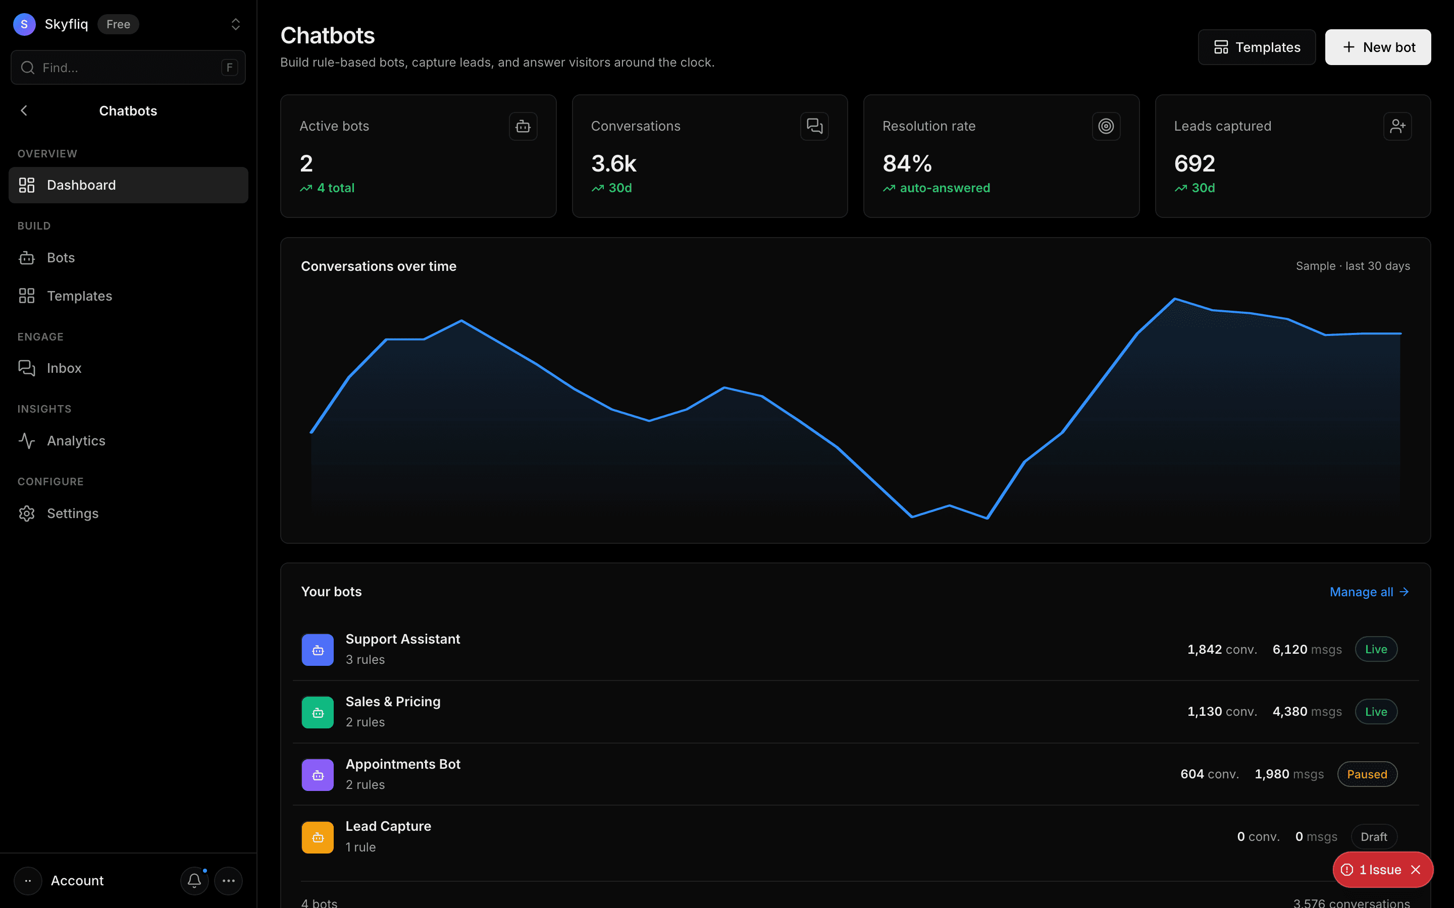Click the Manage all link
Screen dimensions: 1454x908
(1369, 592)
